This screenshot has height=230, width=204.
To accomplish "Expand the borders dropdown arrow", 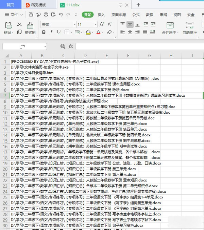I will coord(71,32).
